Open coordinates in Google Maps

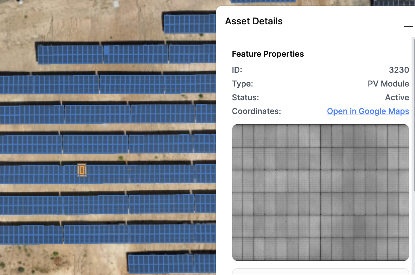pyautogui.click(x=368, y=111)
